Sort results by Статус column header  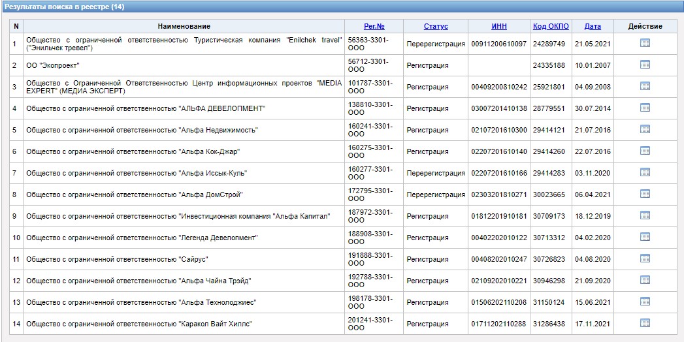pyautogui.click(x=436, y=26)
